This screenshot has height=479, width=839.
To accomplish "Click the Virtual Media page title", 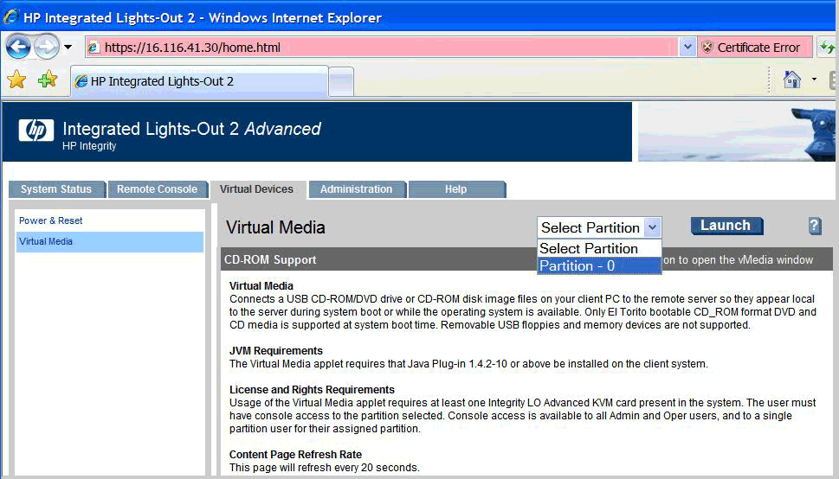I will [x=275, y=227].
